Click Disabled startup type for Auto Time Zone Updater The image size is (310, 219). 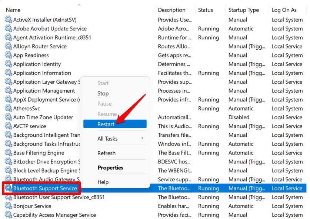coord(239,117)
